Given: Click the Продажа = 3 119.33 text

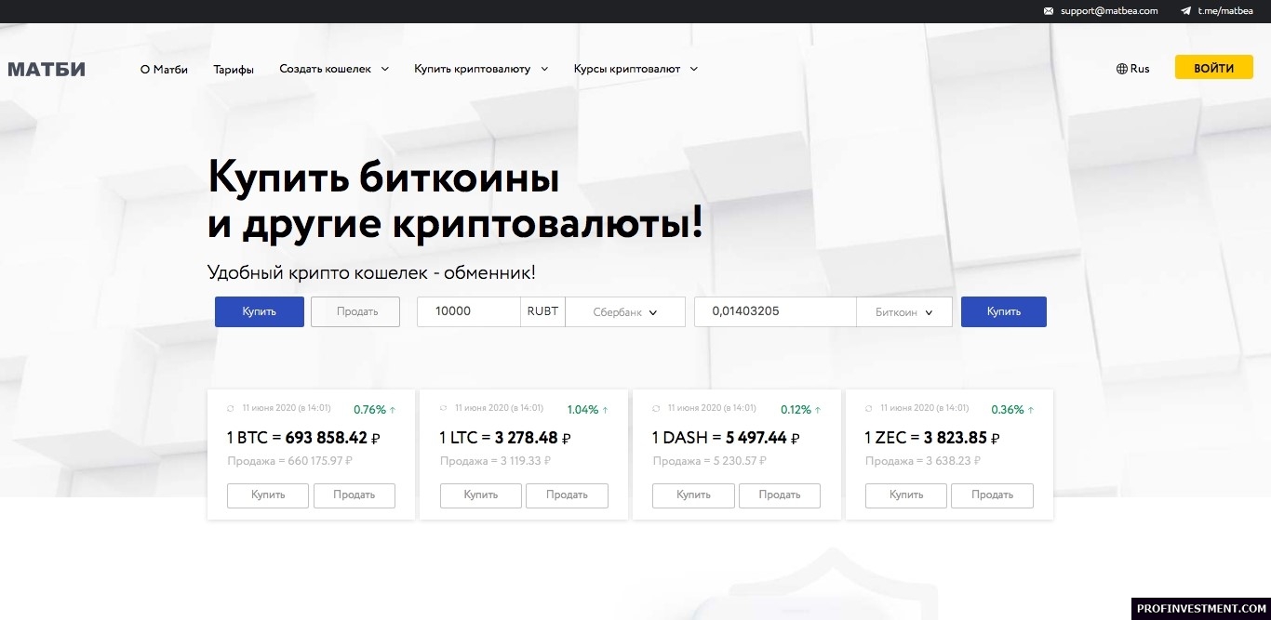Looking at the screenshot, I should (496, 461).
